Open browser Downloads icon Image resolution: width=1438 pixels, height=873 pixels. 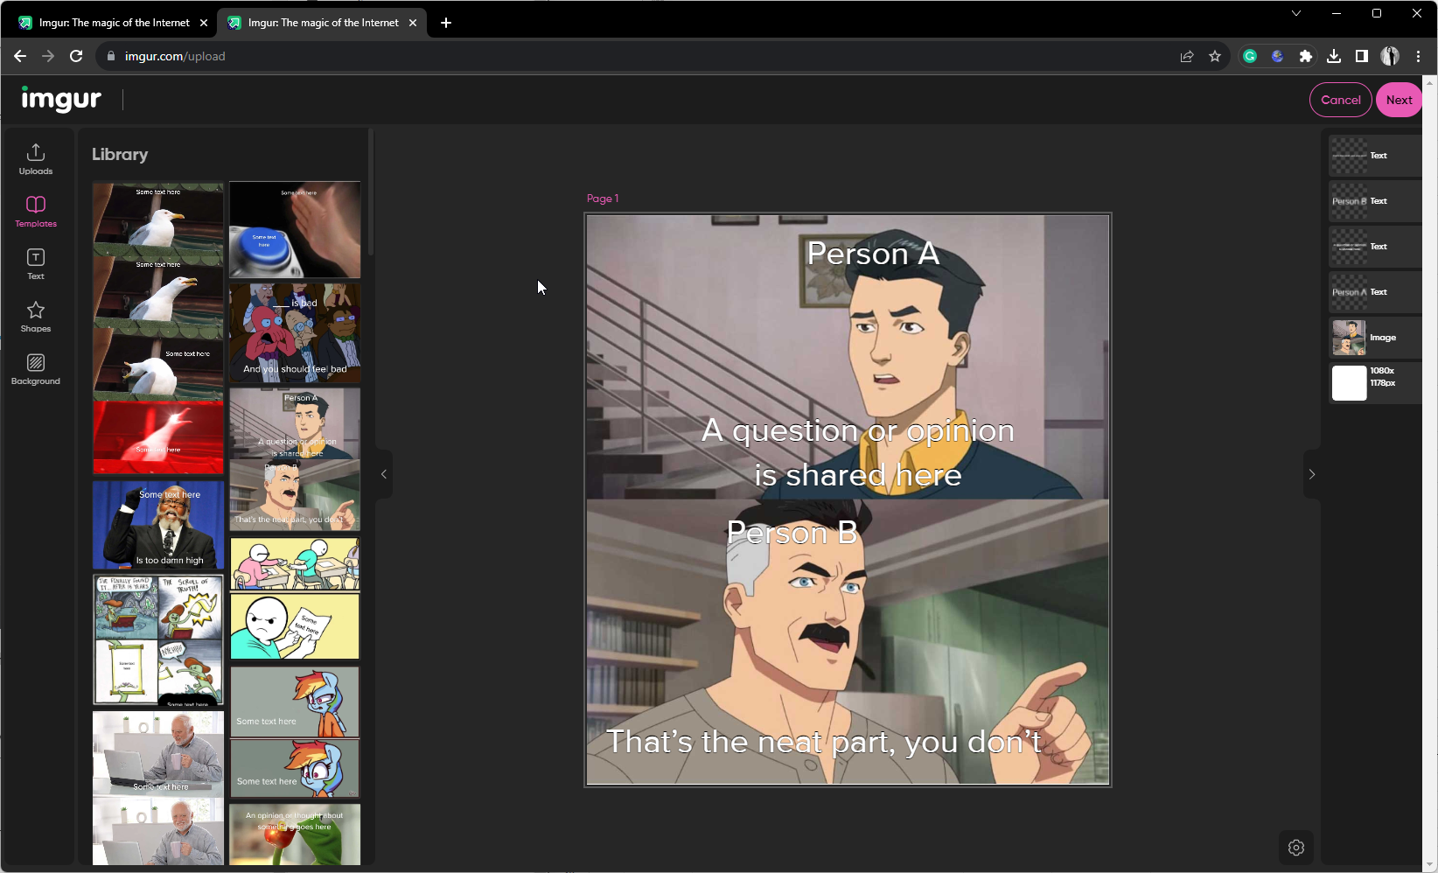(1334, 56)
